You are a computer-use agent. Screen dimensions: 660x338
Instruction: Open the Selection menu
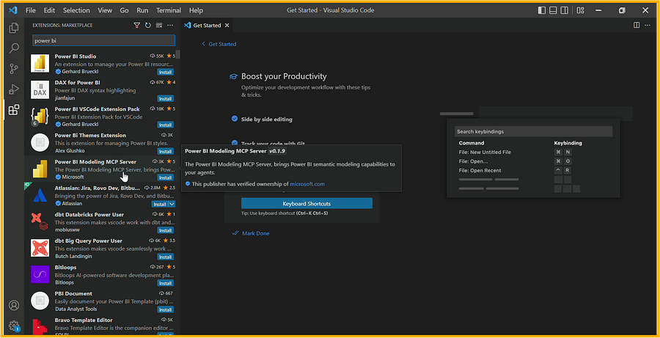pos(76,10)
